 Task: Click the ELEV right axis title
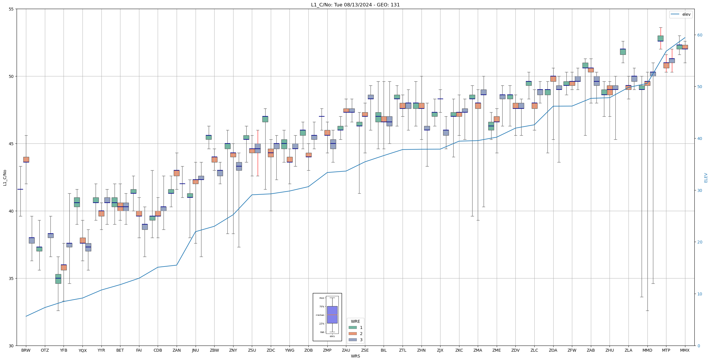(706, 178)
